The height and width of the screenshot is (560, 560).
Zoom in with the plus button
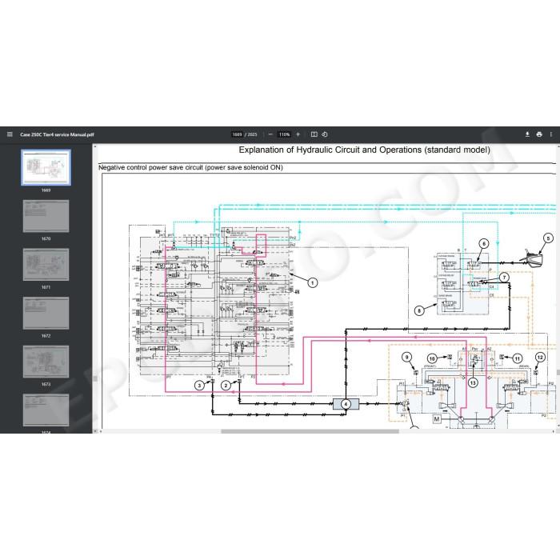point(298,134)
